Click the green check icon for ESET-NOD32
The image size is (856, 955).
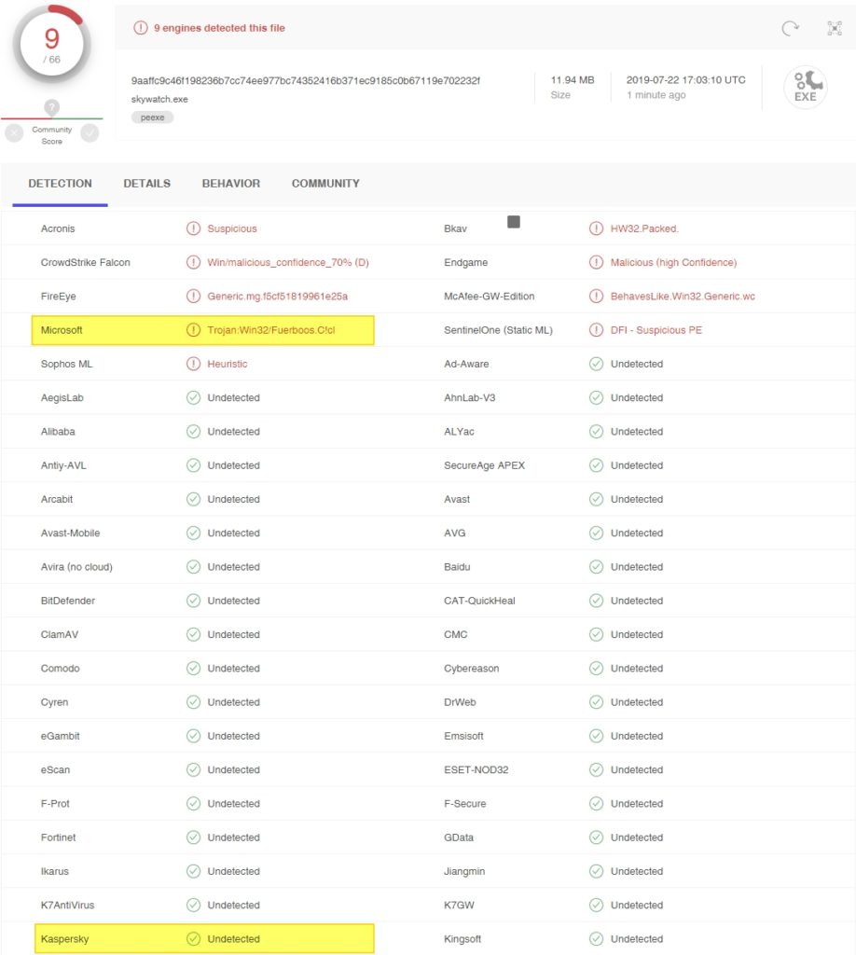point(596,769)
